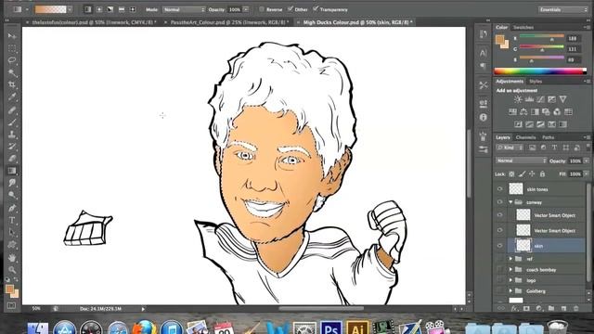
Task: Expand the Goldberg group
Action: coord(510,290)
